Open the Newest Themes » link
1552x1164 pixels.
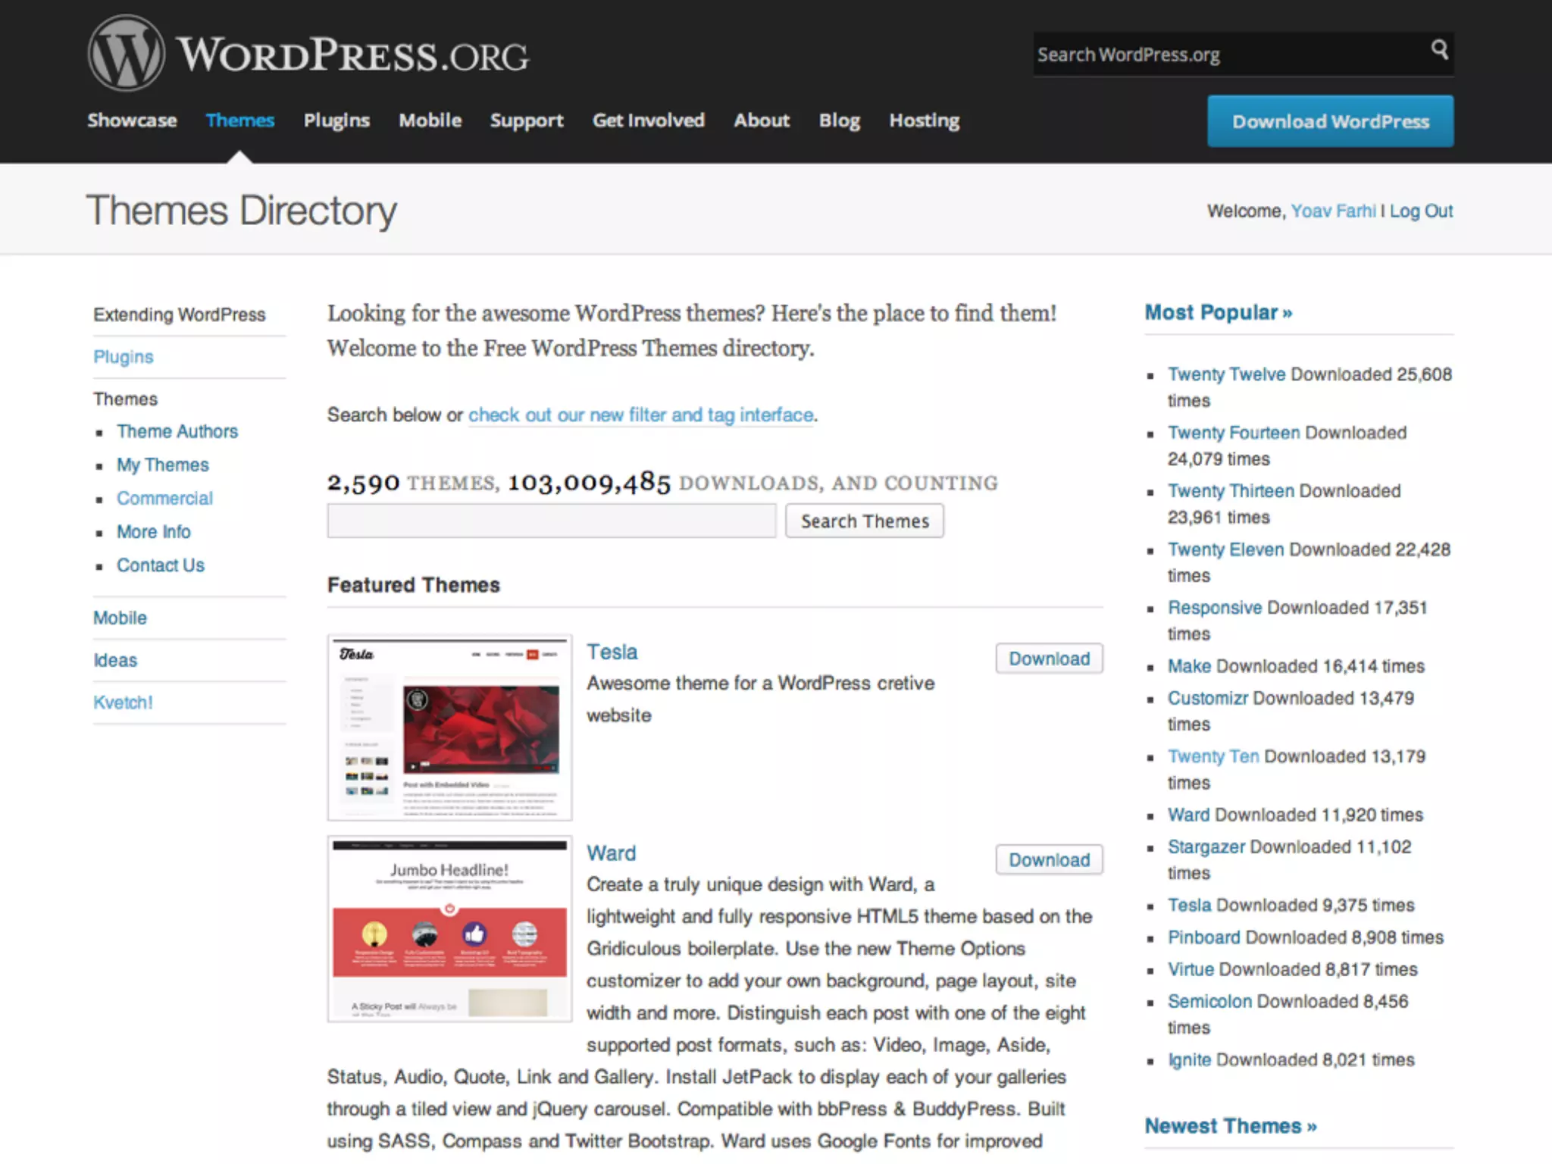coord(1230,1126)
